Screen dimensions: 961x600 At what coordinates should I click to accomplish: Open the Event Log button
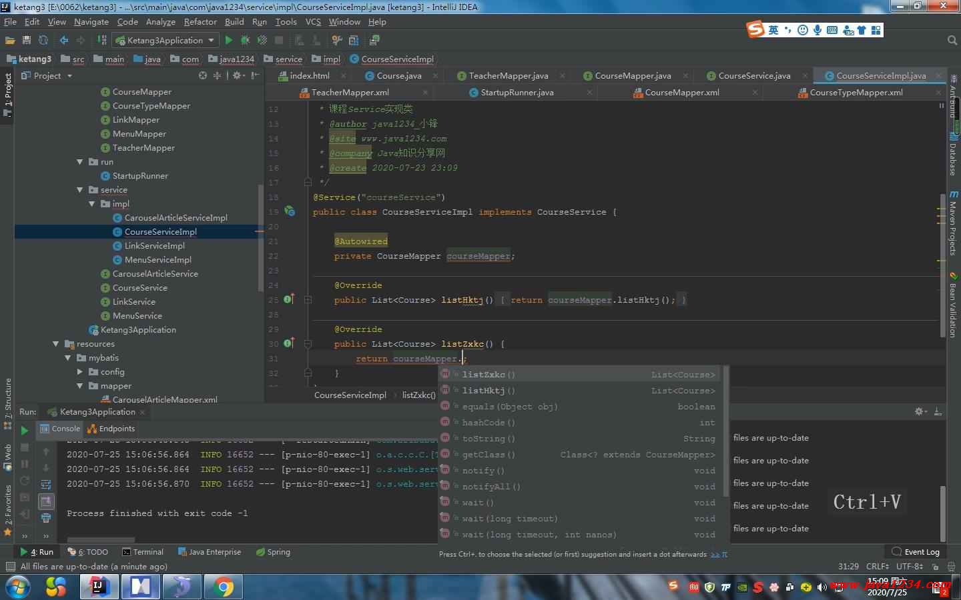click(916, 552)
